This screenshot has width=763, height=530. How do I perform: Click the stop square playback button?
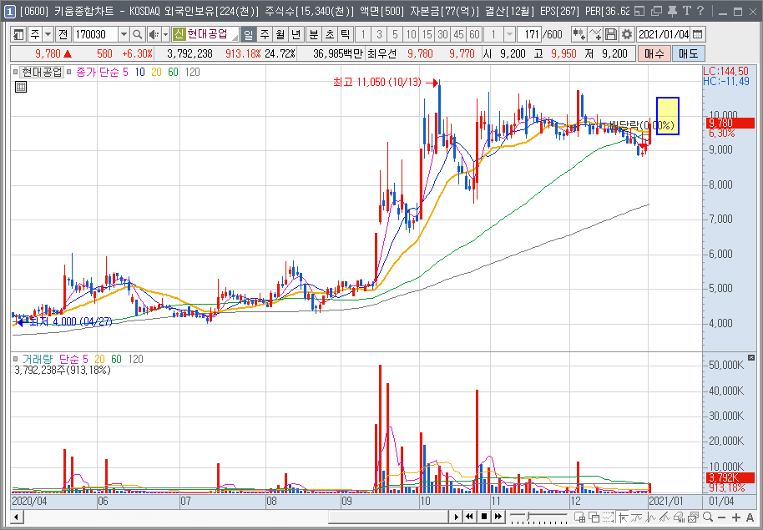(484, 517)
